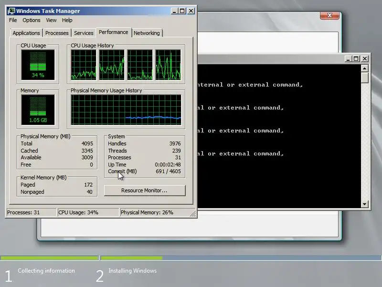The width and height of the screenshot is (382, 287).
Task: Close the red X installer dialog window
Action: (329, 15)
